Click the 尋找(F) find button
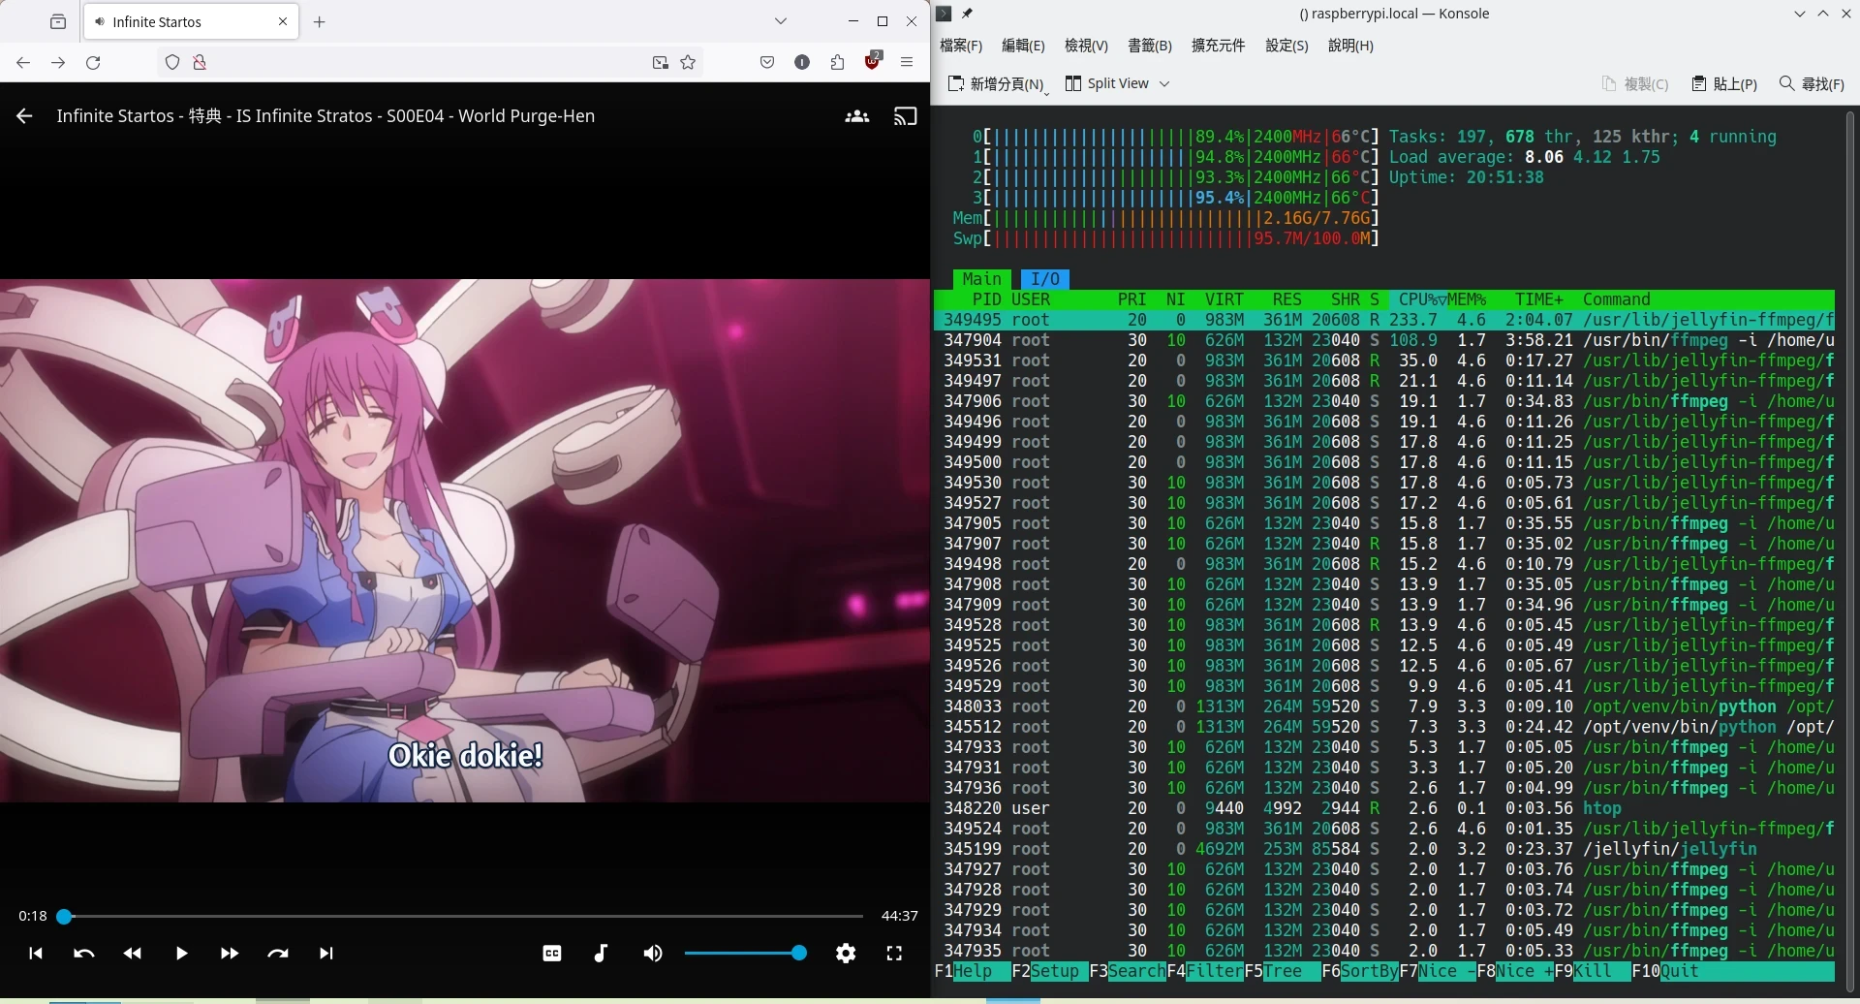1860x1004 pixels. tap(1812, 84)
